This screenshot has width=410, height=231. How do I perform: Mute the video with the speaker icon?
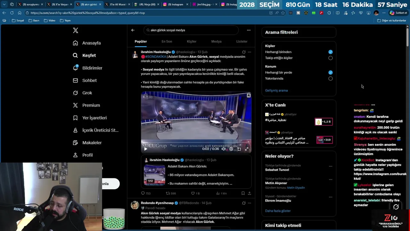pyautogui.click(x=224, y=149)
